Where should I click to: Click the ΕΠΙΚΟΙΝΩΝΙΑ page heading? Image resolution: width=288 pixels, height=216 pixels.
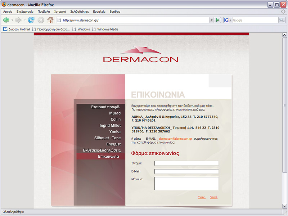tap(158, 95)
